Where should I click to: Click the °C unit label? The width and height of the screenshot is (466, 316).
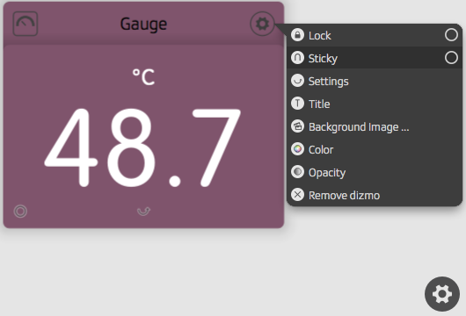tap(143, 77)
